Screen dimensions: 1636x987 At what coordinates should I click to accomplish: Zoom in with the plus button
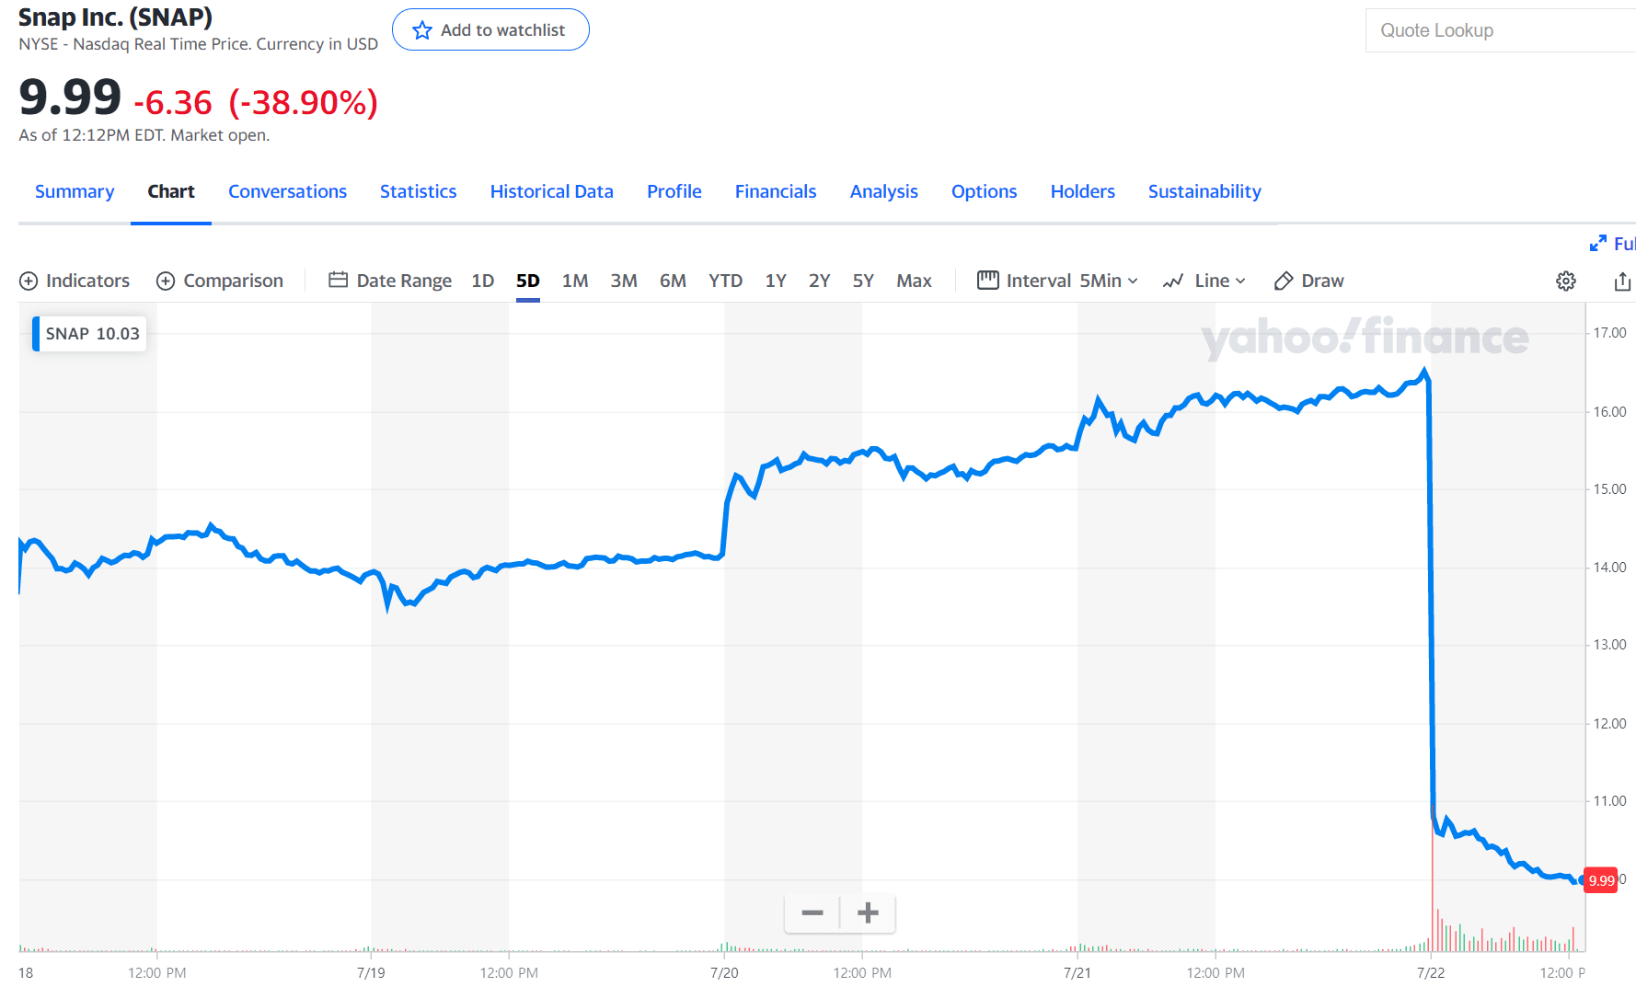(x=868, y=912)
